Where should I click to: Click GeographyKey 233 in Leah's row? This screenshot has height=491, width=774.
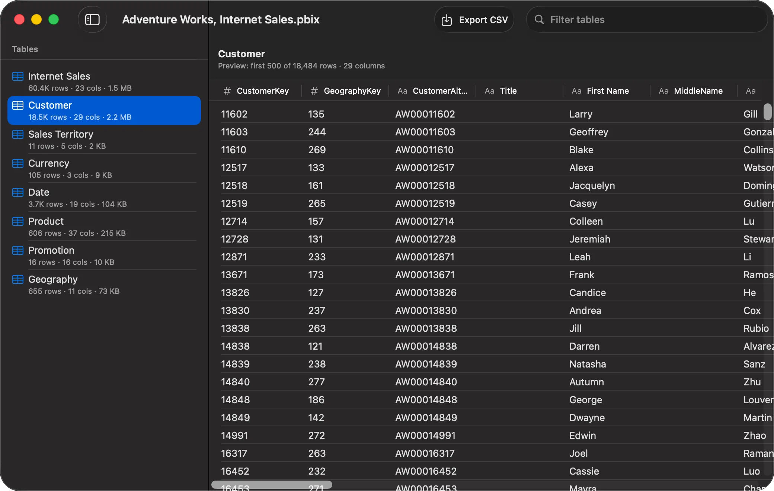[317, 257]
